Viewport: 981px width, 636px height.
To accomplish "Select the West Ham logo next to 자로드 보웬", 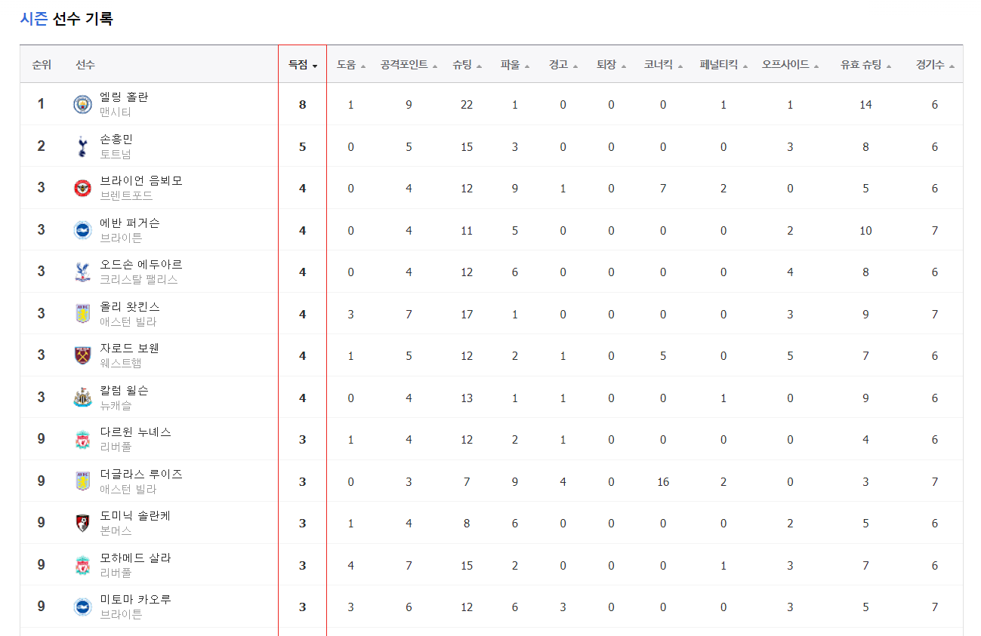I will coord(82,355).
